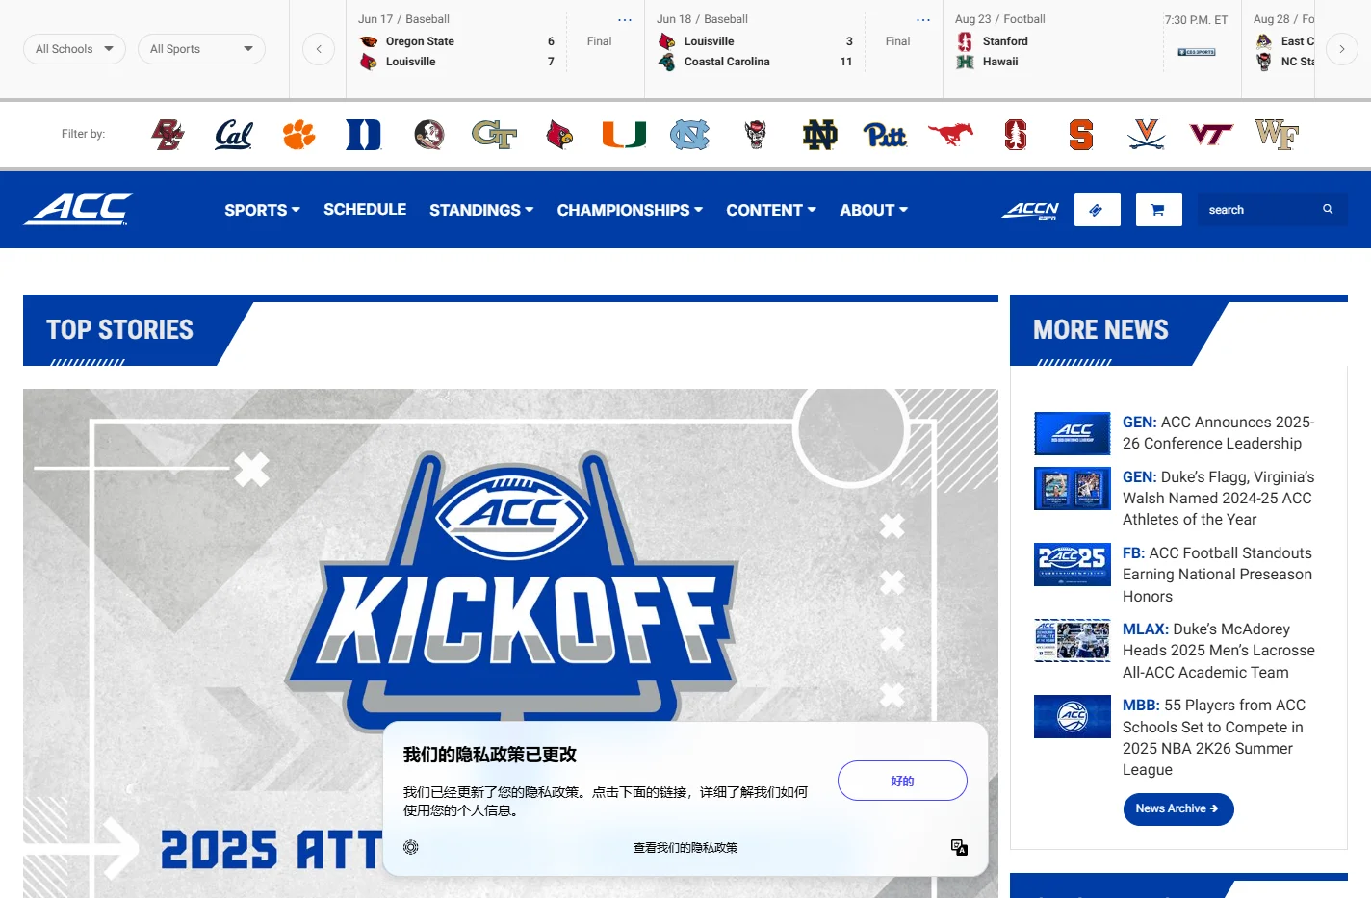Filter by Duke logo
This screenshot has width=1371, height=898.
(364, 135)
